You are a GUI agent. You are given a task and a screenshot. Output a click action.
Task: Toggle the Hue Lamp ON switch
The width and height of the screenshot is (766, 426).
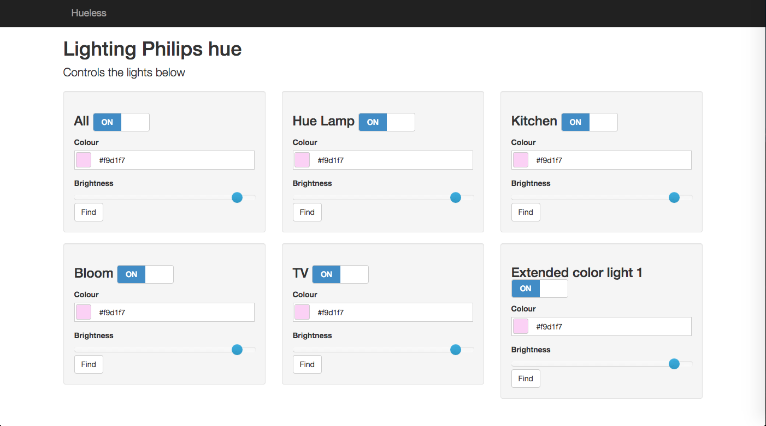tap(387, 122)
